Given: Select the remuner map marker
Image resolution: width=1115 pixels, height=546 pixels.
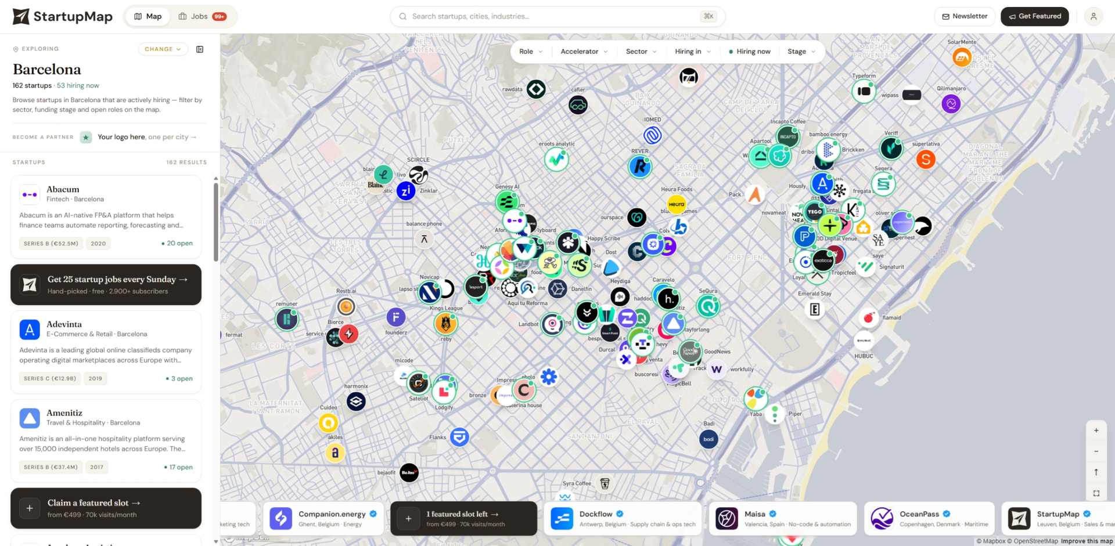Looking at the screenshot, I should point(287,319).
